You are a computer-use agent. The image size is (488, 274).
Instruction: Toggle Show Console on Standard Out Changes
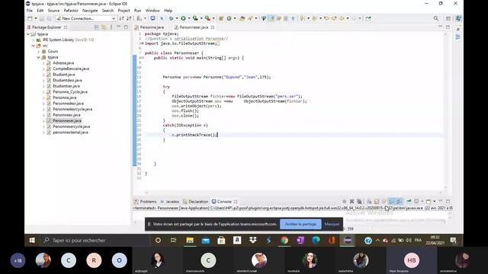tap(391, 201)
